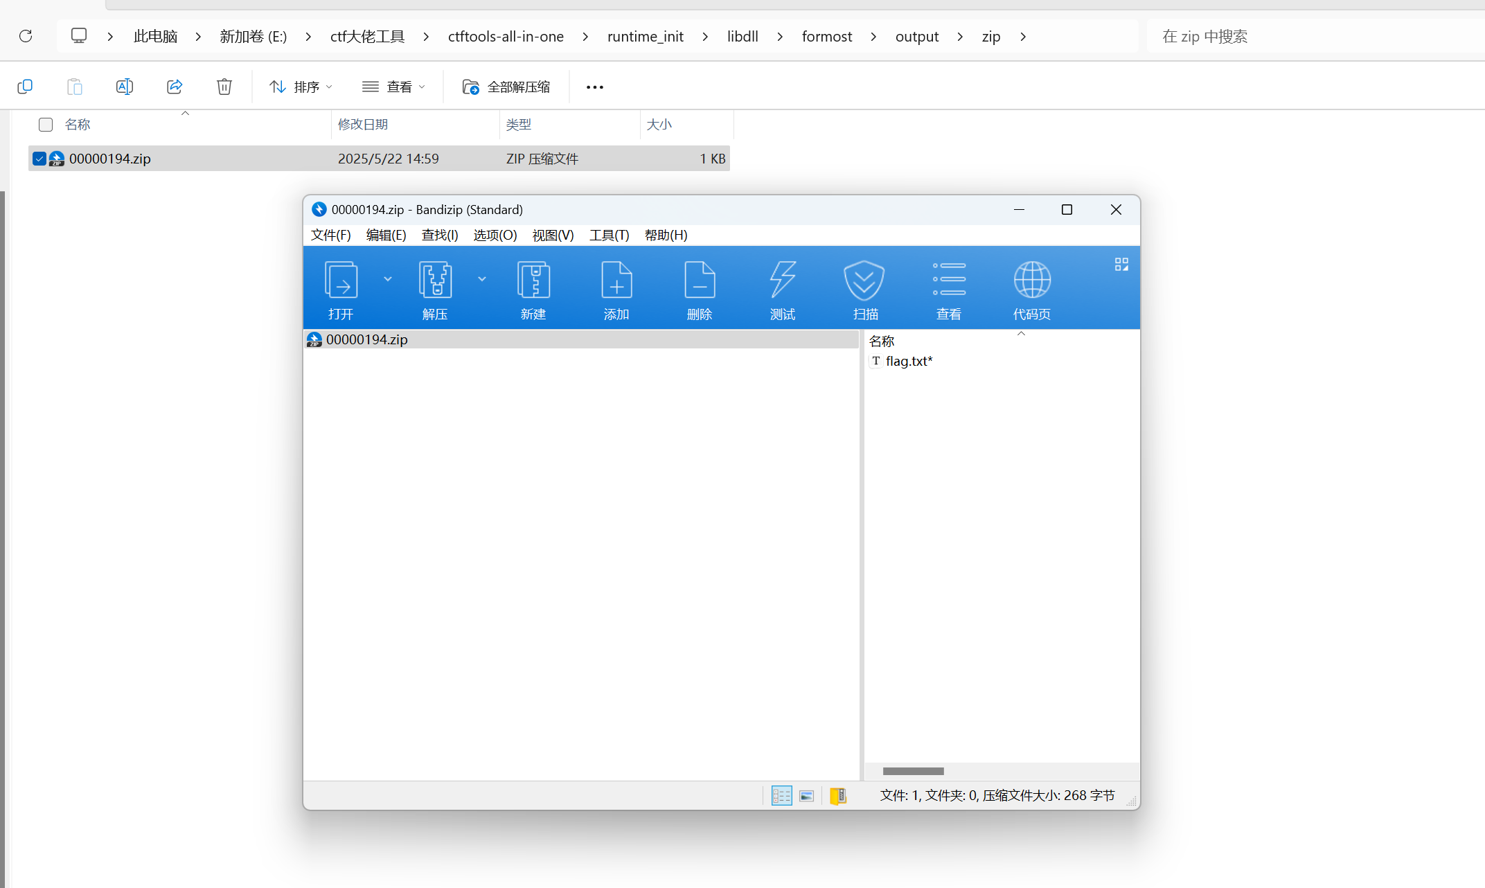This screenshot has height=888, width=1485.
Task: Click Bandizip horizontal scrollbar thumb
Action: pyautogui.click(x=913, y=771)
